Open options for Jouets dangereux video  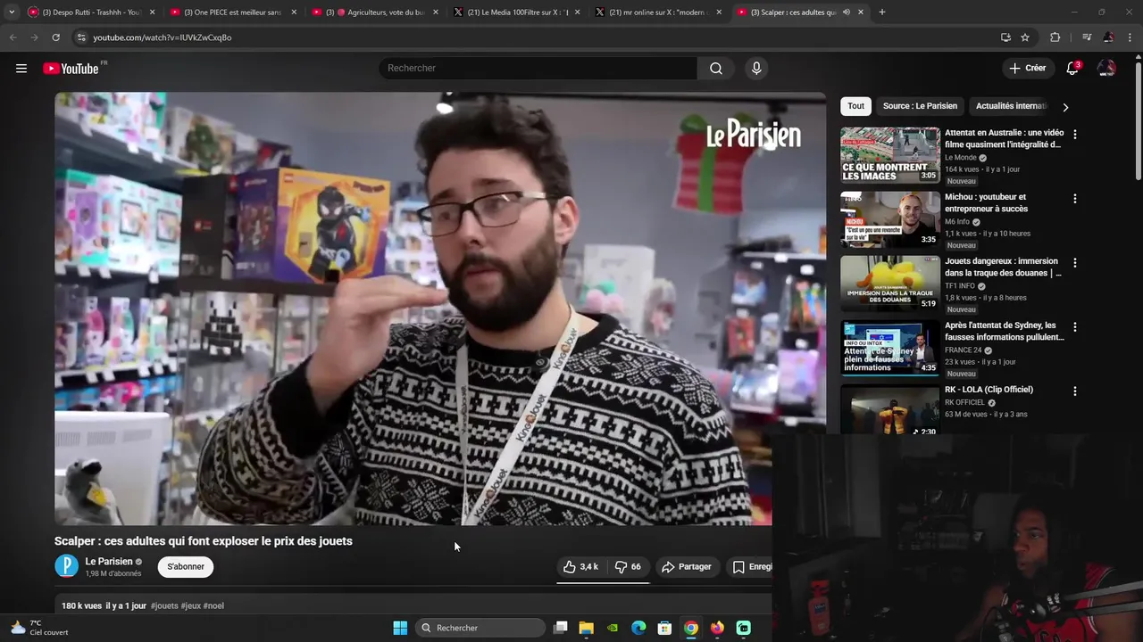tap(1074, 263)
